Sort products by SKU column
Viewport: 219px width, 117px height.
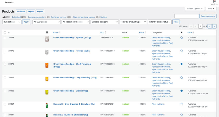pyautogui.click(x=103, y=32)
